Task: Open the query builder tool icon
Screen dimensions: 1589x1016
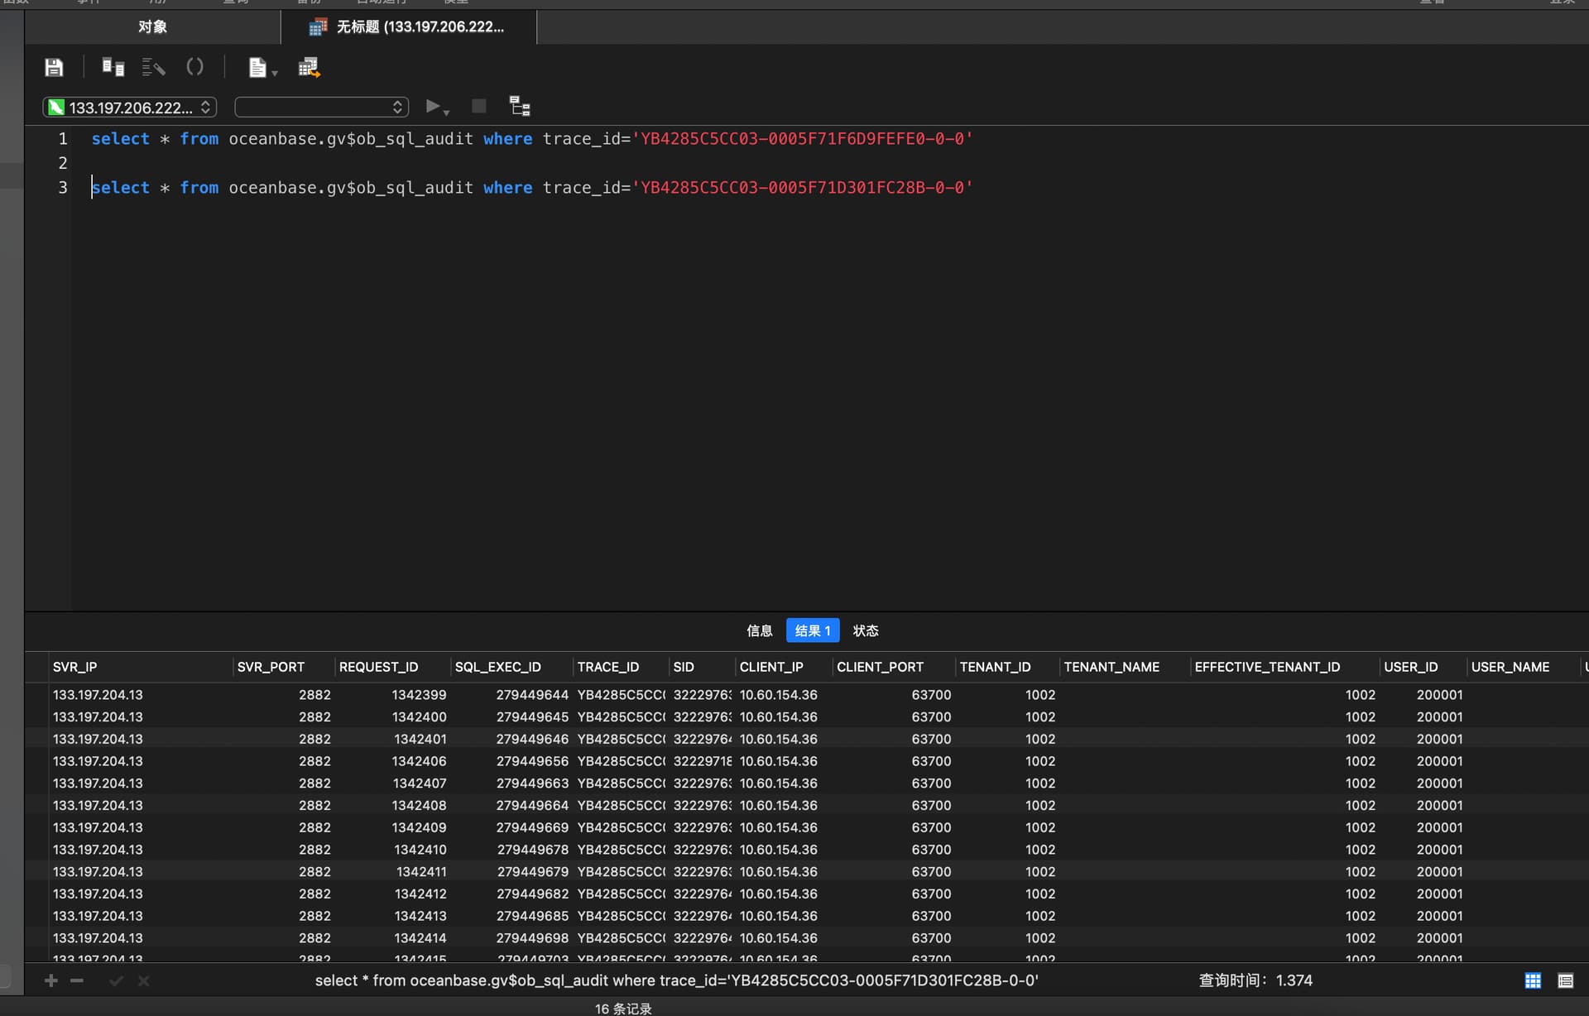Action: [113, 67]
